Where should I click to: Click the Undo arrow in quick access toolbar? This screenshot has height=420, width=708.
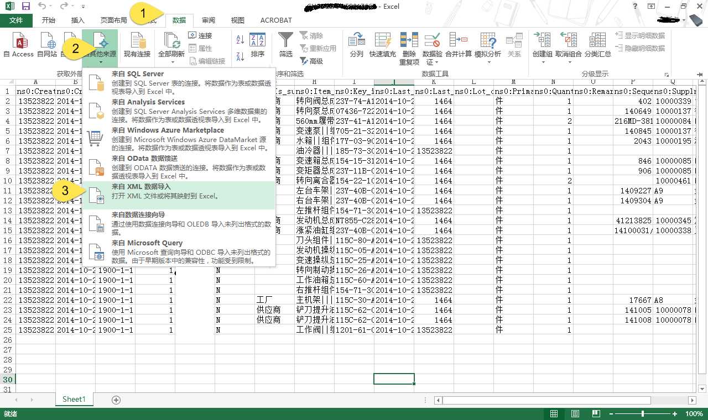click(43, 6)
